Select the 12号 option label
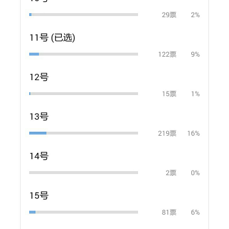Screen dimensions: 229x229 (39, 77)
